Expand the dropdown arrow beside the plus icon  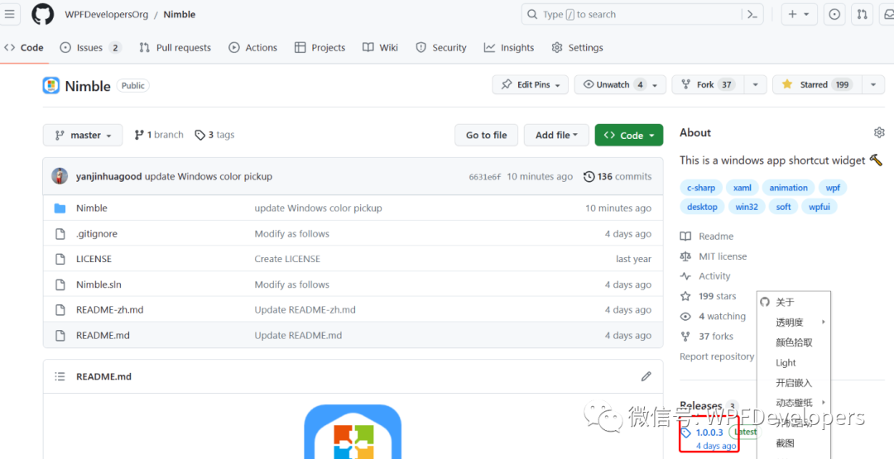[807, 15]
